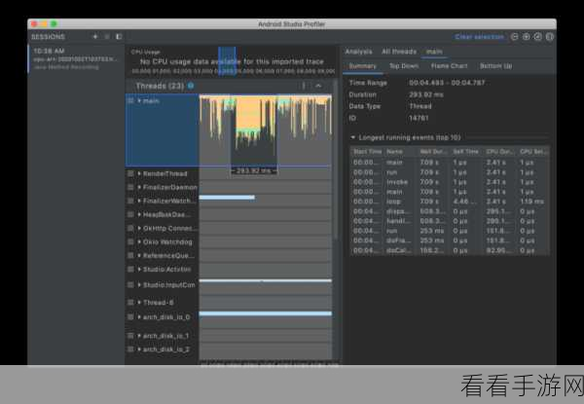
Task: Click the drag handle icon of OkHttp Connec row
Action: pyautogui.click(x=130, y=228)
